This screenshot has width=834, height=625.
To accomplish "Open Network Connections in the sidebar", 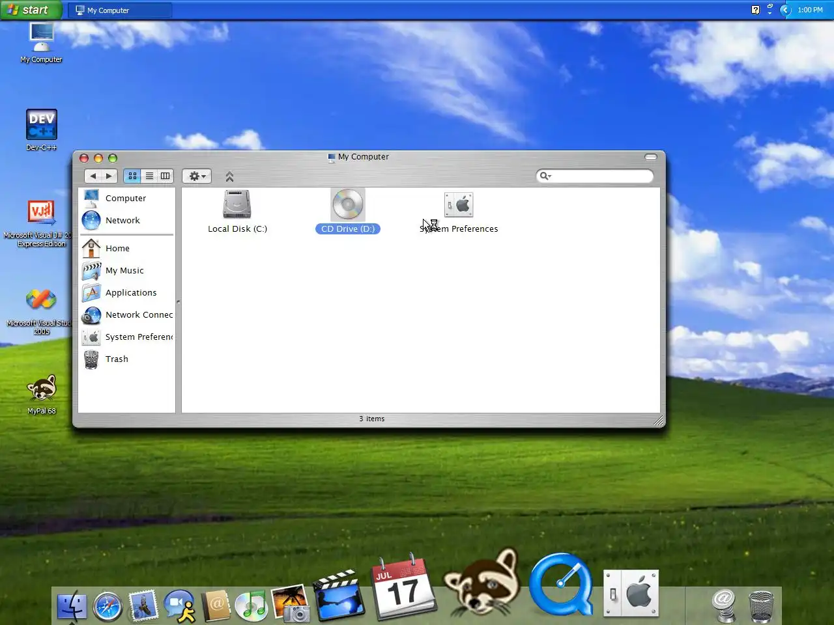I will click(x=127, y=314).
